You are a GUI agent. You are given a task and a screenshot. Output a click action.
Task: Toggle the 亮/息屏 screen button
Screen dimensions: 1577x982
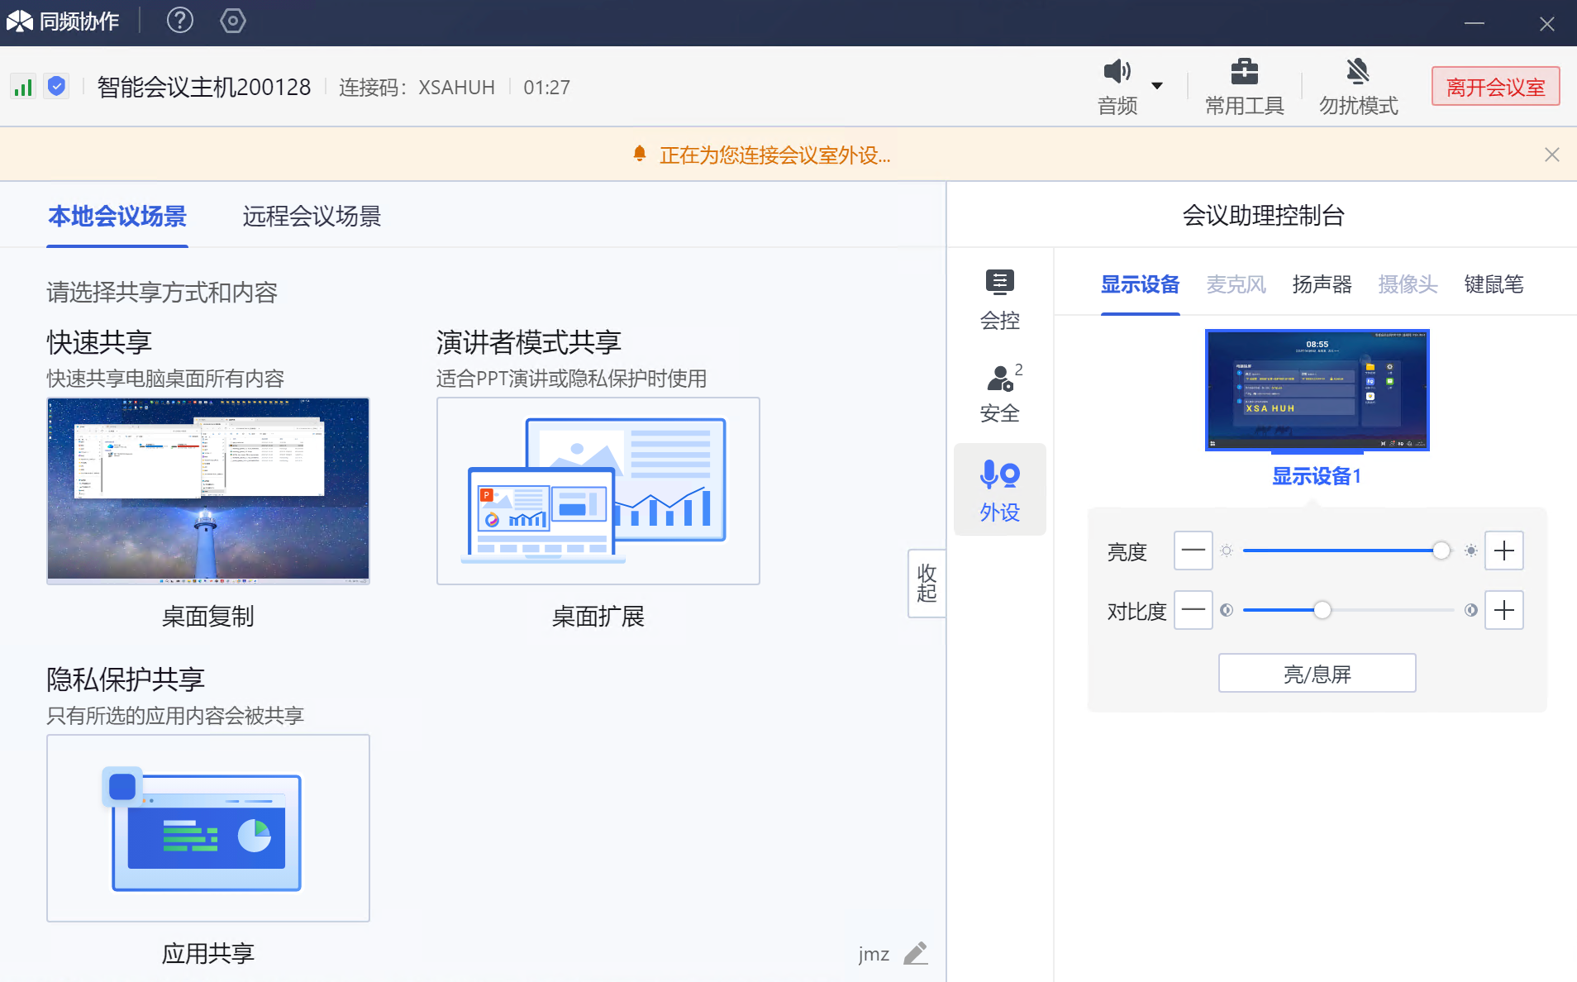coord(1317,674)
